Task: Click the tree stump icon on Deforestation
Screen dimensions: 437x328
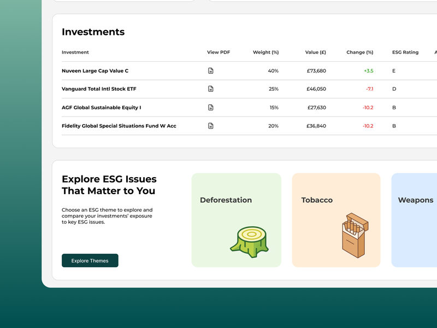Action: tap(250, 242)
